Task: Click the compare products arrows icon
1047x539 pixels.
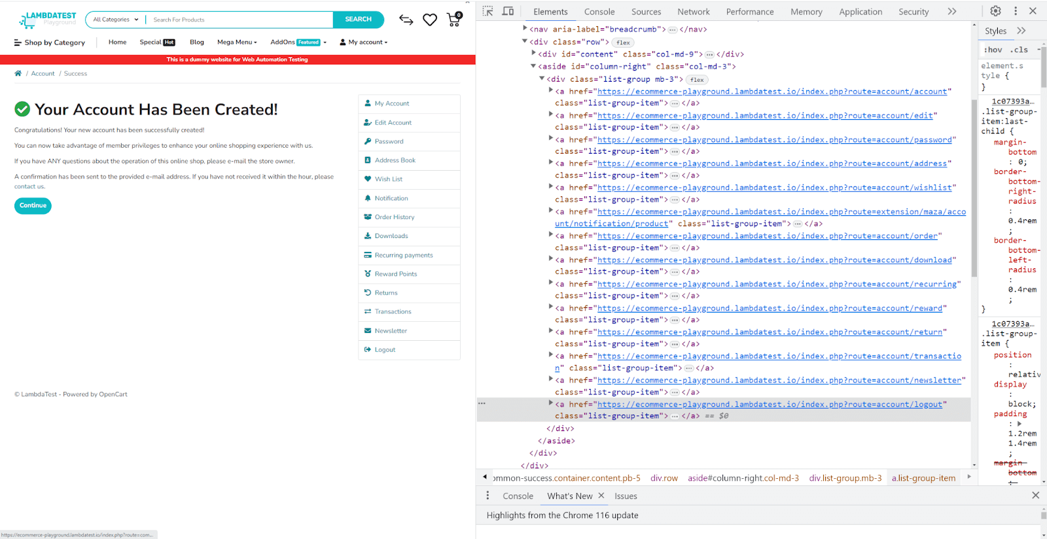Action: (406, 20)
